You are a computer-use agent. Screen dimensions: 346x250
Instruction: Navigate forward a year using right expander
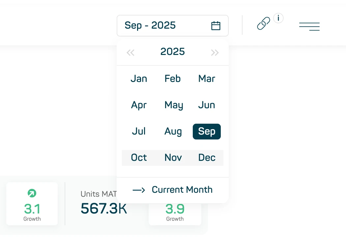(x=215, y=52)
